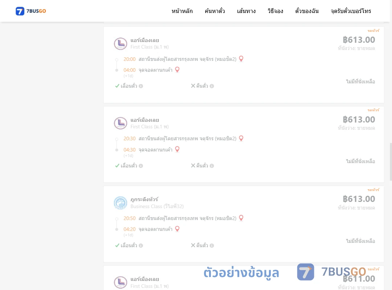Image resolution: width=392 pixels, height=290 pixels.
Task: Select ภูกระดึงทัวร์ operator name
Action: (144, 199)
